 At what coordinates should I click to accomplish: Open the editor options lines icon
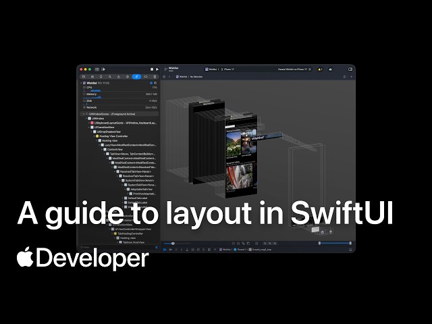click(345, 77)
